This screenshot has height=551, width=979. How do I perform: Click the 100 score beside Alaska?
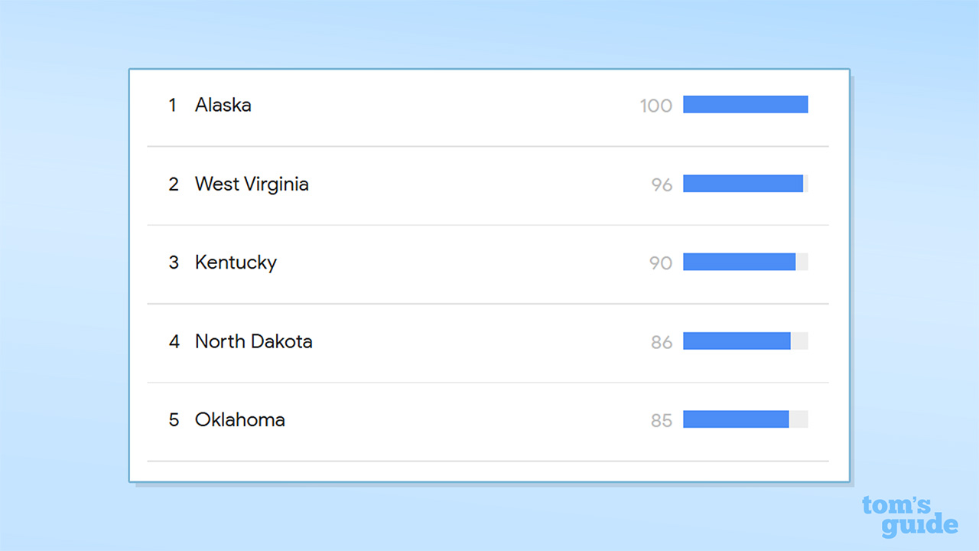coord(656,106)
